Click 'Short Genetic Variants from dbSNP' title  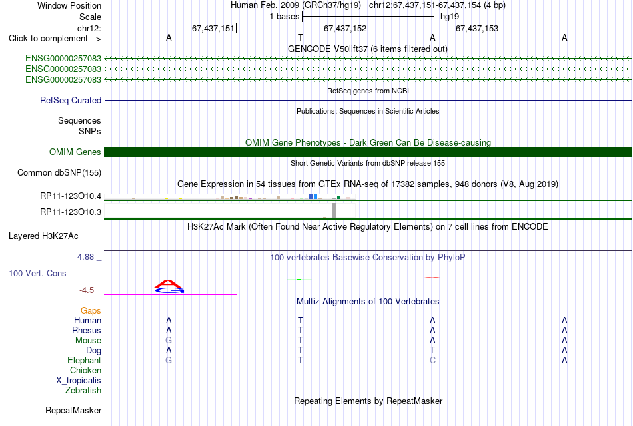click(368, 163)
